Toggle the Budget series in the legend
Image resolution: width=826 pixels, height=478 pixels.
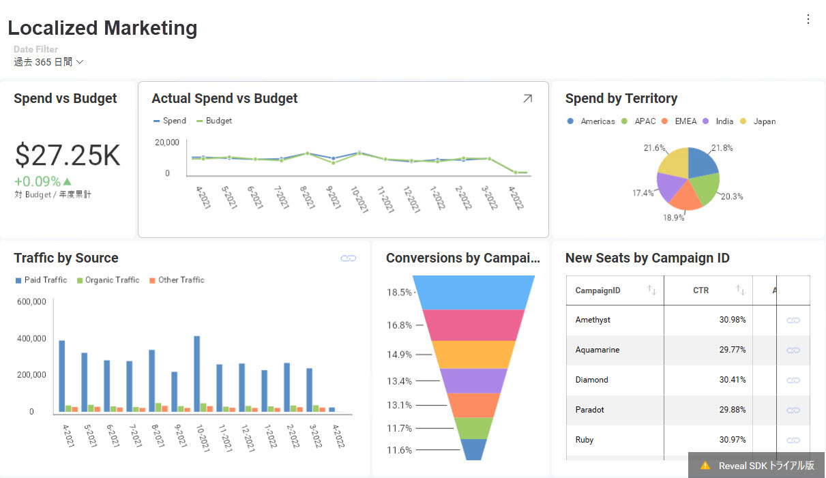[x=214, y=121]
